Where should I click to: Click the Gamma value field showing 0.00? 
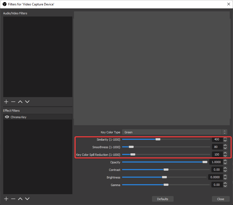217,185
